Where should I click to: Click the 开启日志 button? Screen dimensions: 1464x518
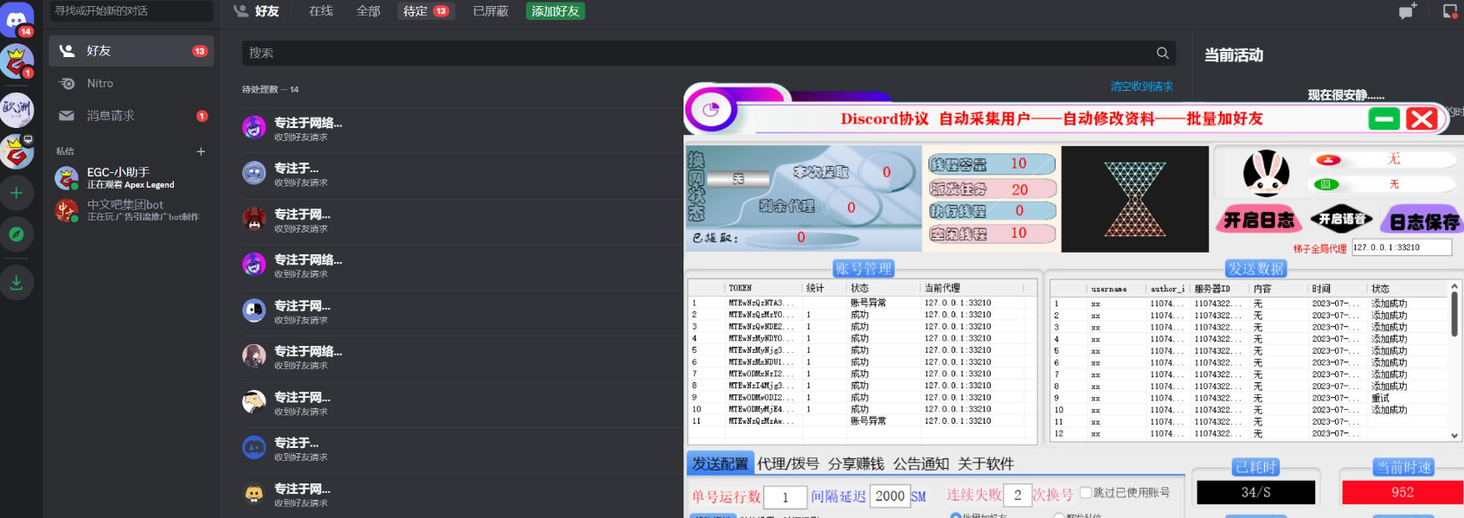(1259, 221)
